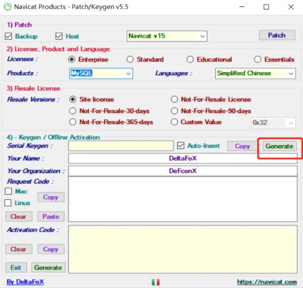Click inside the Activation Code text area
The height and width of the screenshot is (288, 303).
pos(183,249)
